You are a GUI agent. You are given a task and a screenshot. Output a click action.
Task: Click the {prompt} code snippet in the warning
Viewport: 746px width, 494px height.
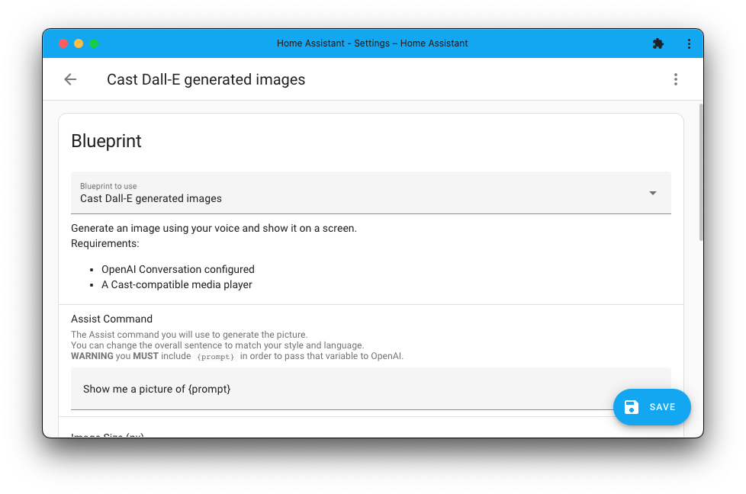[x=216, y=356]
